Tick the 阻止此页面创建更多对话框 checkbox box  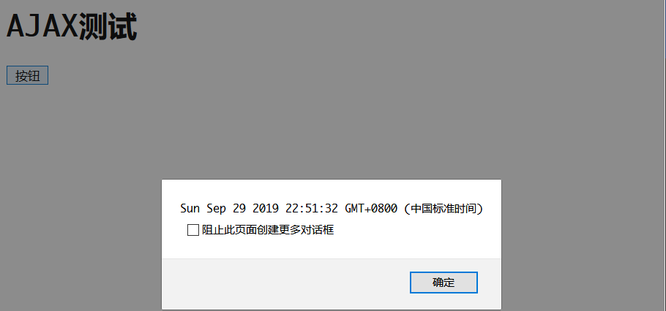point(192,230)
